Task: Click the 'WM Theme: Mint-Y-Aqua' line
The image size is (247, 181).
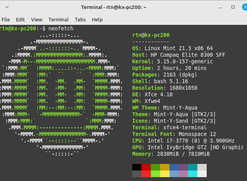Action: click(165, 108)
